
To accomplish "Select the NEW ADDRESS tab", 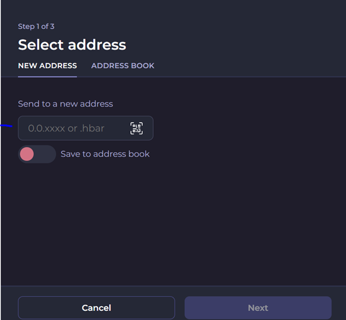I will pyautogui.click(x=47, y=66).
